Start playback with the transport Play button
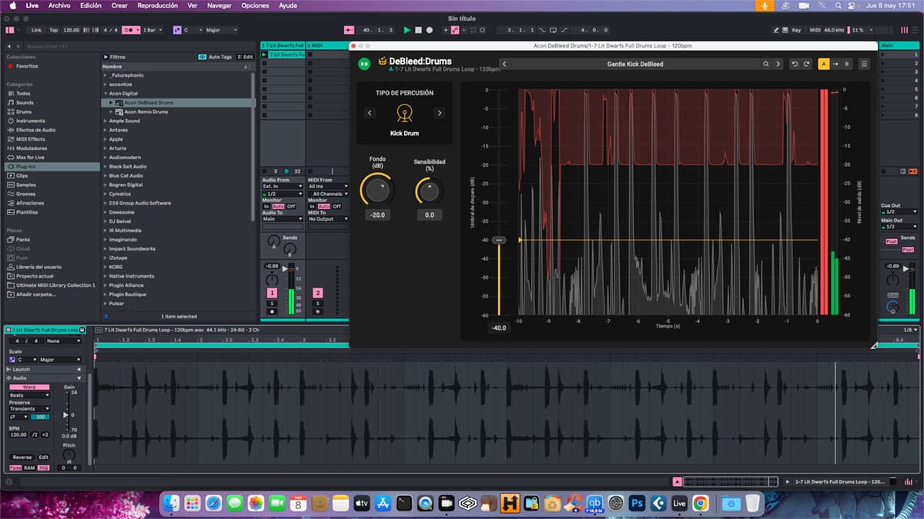This screenshot has width=924, height=519. click(x=407, y=30)
